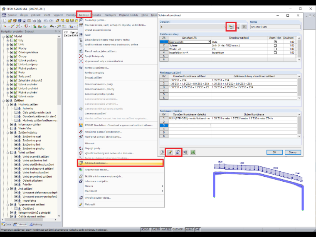This screenshot has width=316, height=237.
Task: Click the edit scheme pencil icon
Action: (170, 152)
